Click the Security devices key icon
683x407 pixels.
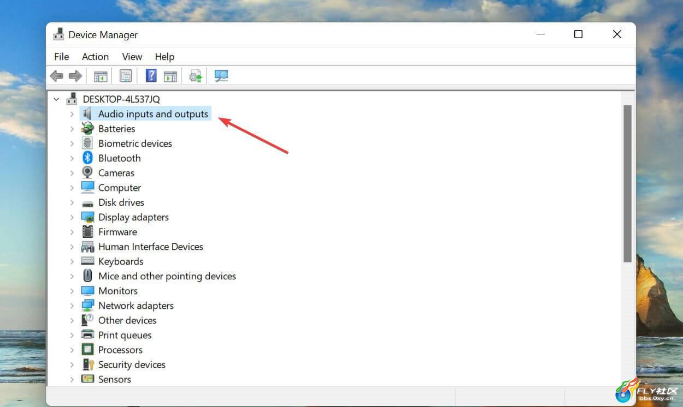click(x=87, y=364)
